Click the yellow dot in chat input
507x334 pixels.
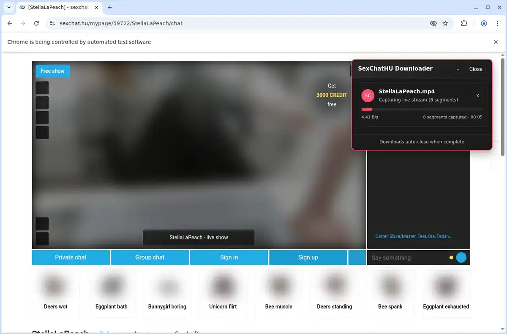pos(451,257)
